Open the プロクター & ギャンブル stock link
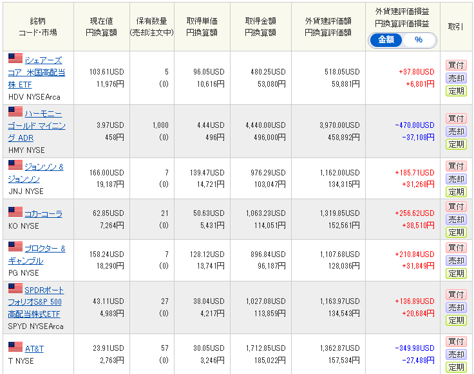Screen dimensions: 474x374 (37, 254)
